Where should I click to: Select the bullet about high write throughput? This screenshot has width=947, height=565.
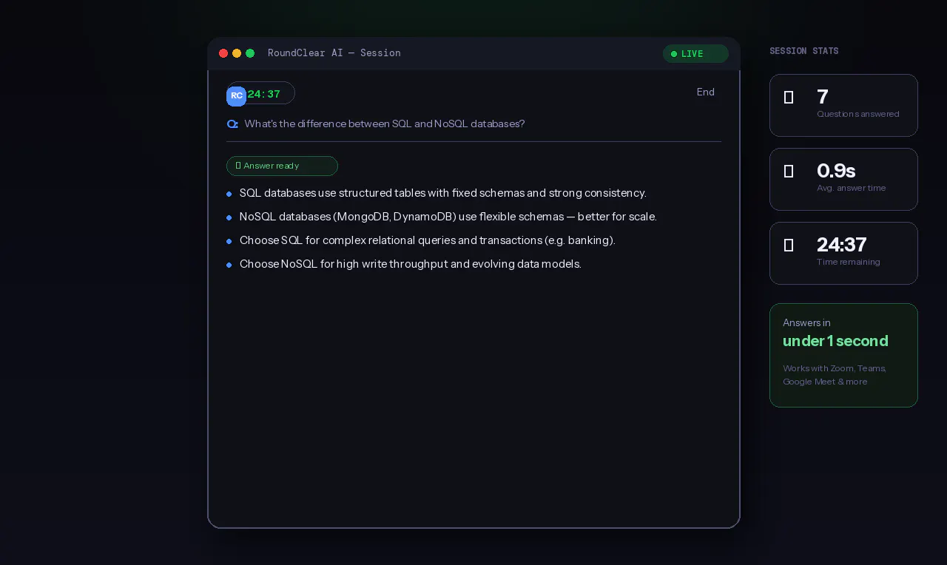tap(411, 264)
